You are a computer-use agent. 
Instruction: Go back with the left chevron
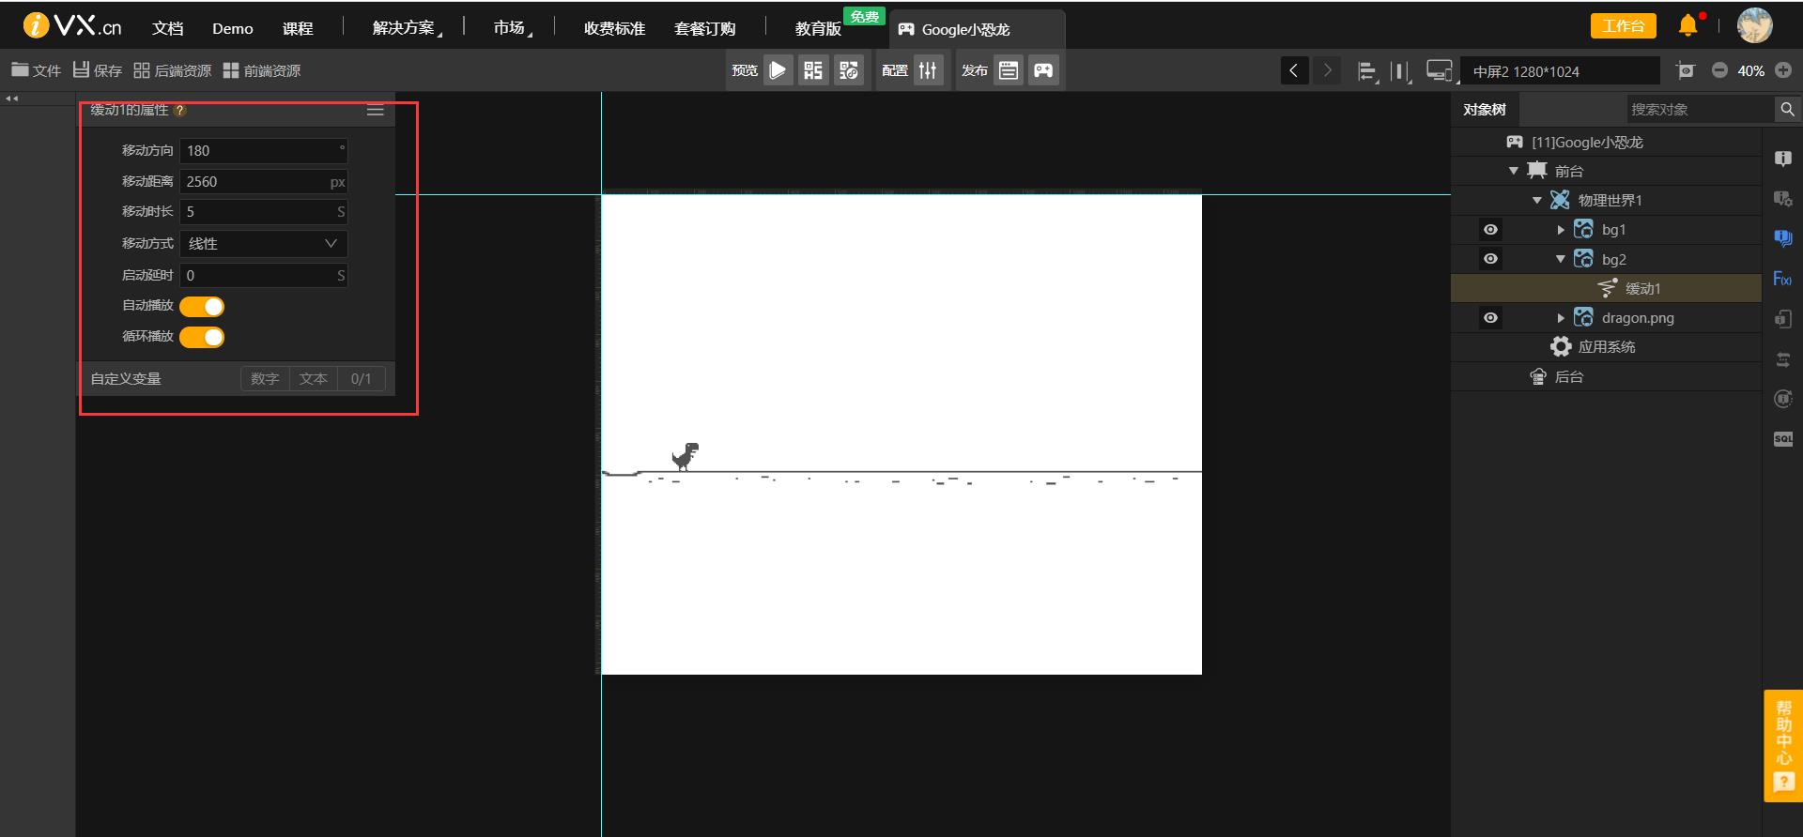pyautogui.click(x=1294, y=70)
